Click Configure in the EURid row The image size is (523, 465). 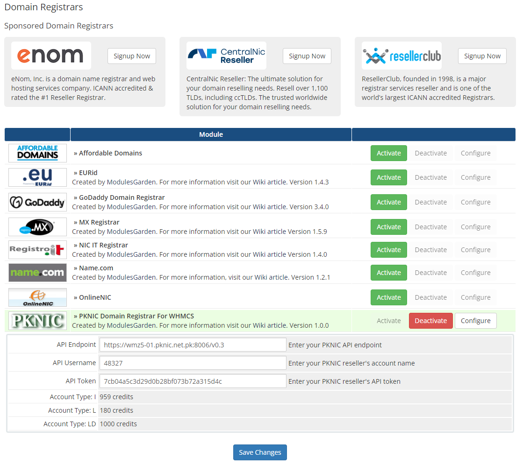tap(476, 177)
